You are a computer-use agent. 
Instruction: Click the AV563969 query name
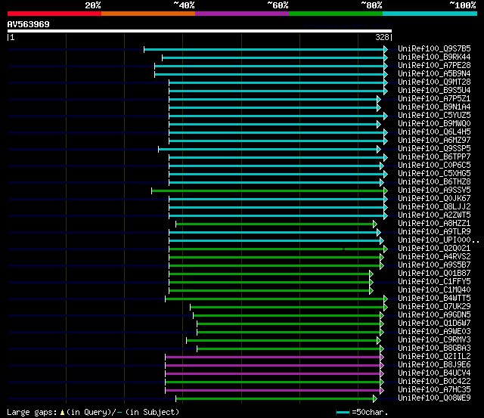click(29, 24)
